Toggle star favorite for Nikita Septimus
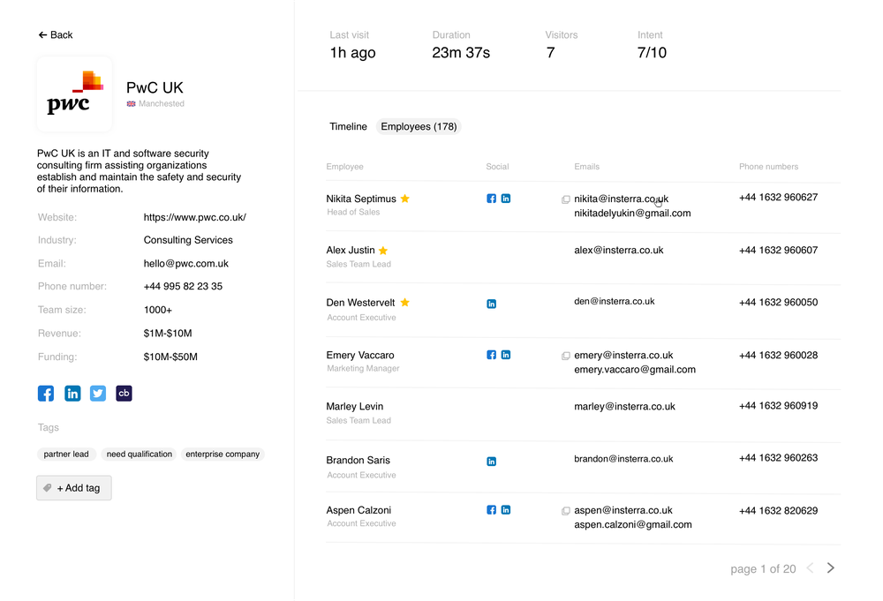 (405, 199)
